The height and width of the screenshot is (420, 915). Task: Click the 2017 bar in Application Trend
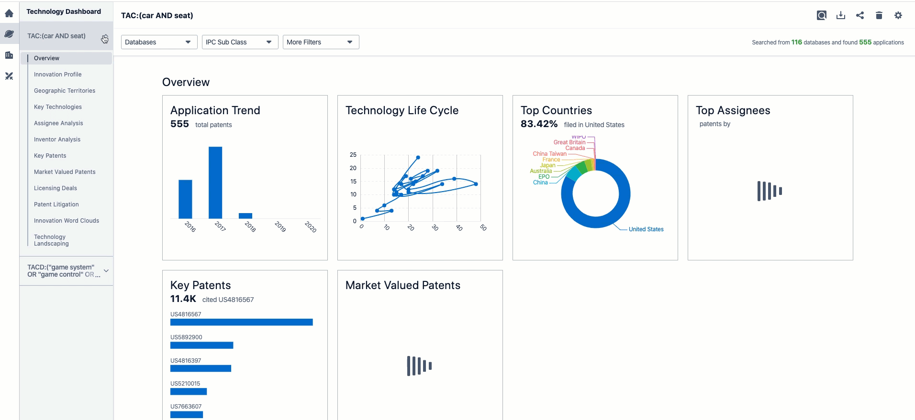(x=215, y=183)
